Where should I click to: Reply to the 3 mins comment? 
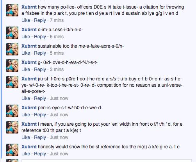tap(40, 69)
